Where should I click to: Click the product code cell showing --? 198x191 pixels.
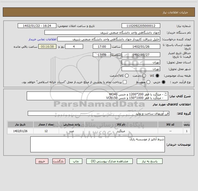coord(170,131)
